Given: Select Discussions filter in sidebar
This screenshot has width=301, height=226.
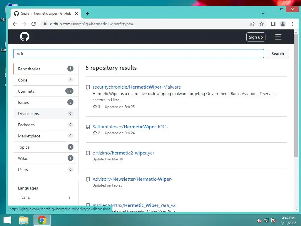Looking at the screenshot, I should click(x=46, y=113).
